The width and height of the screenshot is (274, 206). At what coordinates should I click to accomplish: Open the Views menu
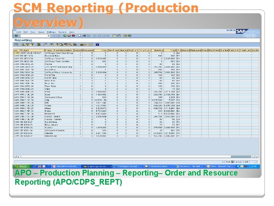[41, 32]
